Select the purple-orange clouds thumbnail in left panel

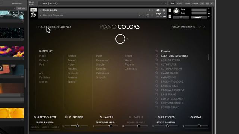tap(12, 51)
